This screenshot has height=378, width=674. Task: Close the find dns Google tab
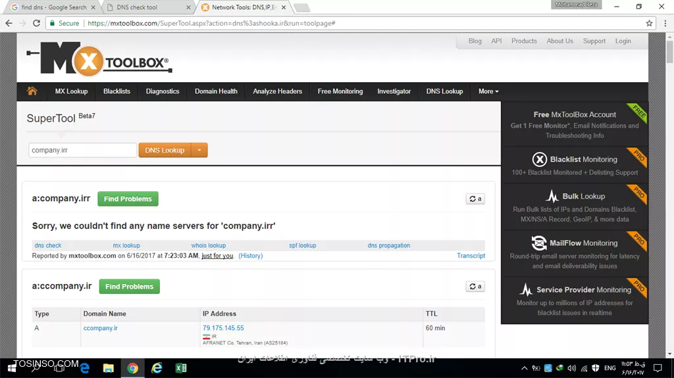click(93, 7)
